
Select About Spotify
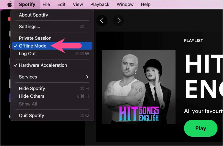click(x=34, y=15)
